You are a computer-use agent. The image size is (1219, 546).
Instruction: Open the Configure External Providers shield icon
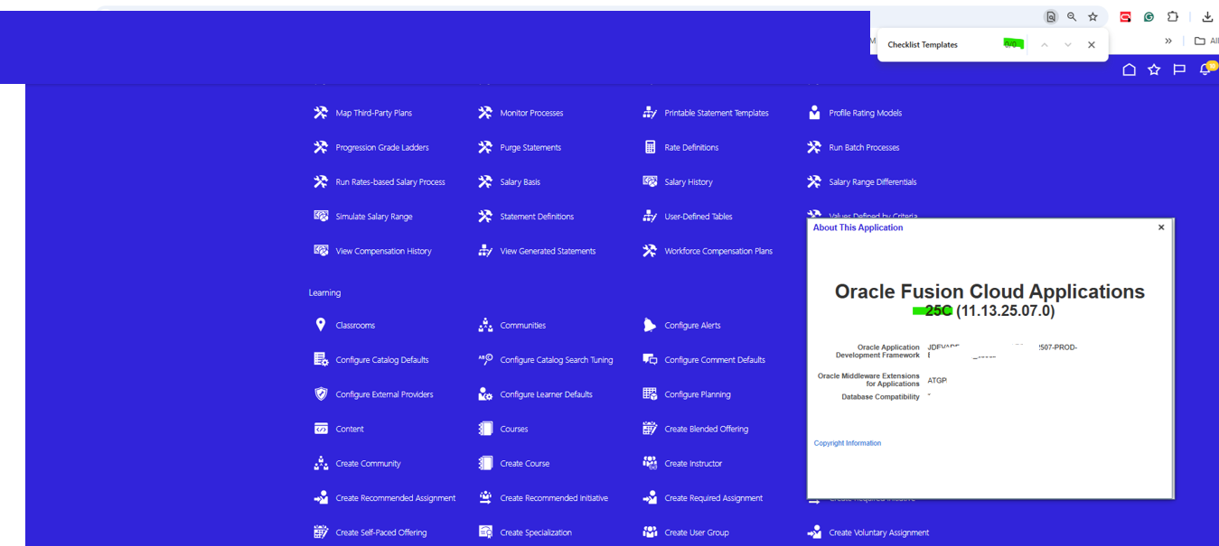point(321,394)
